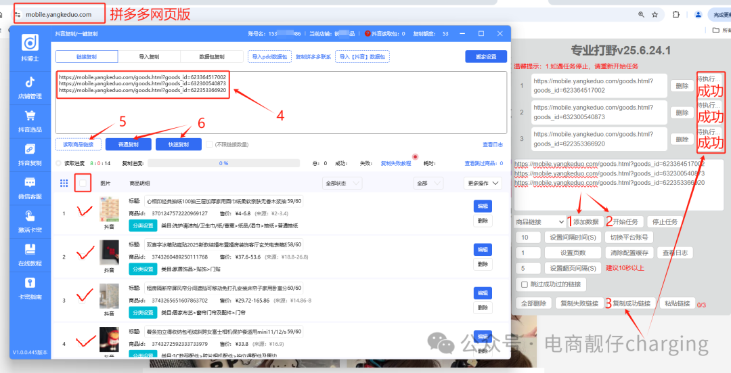
Task: Open 店铺管理 in the left sidebar
Action: (30, 87)
